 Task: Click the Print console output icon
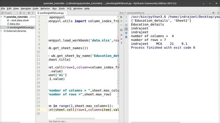(126, 33)
